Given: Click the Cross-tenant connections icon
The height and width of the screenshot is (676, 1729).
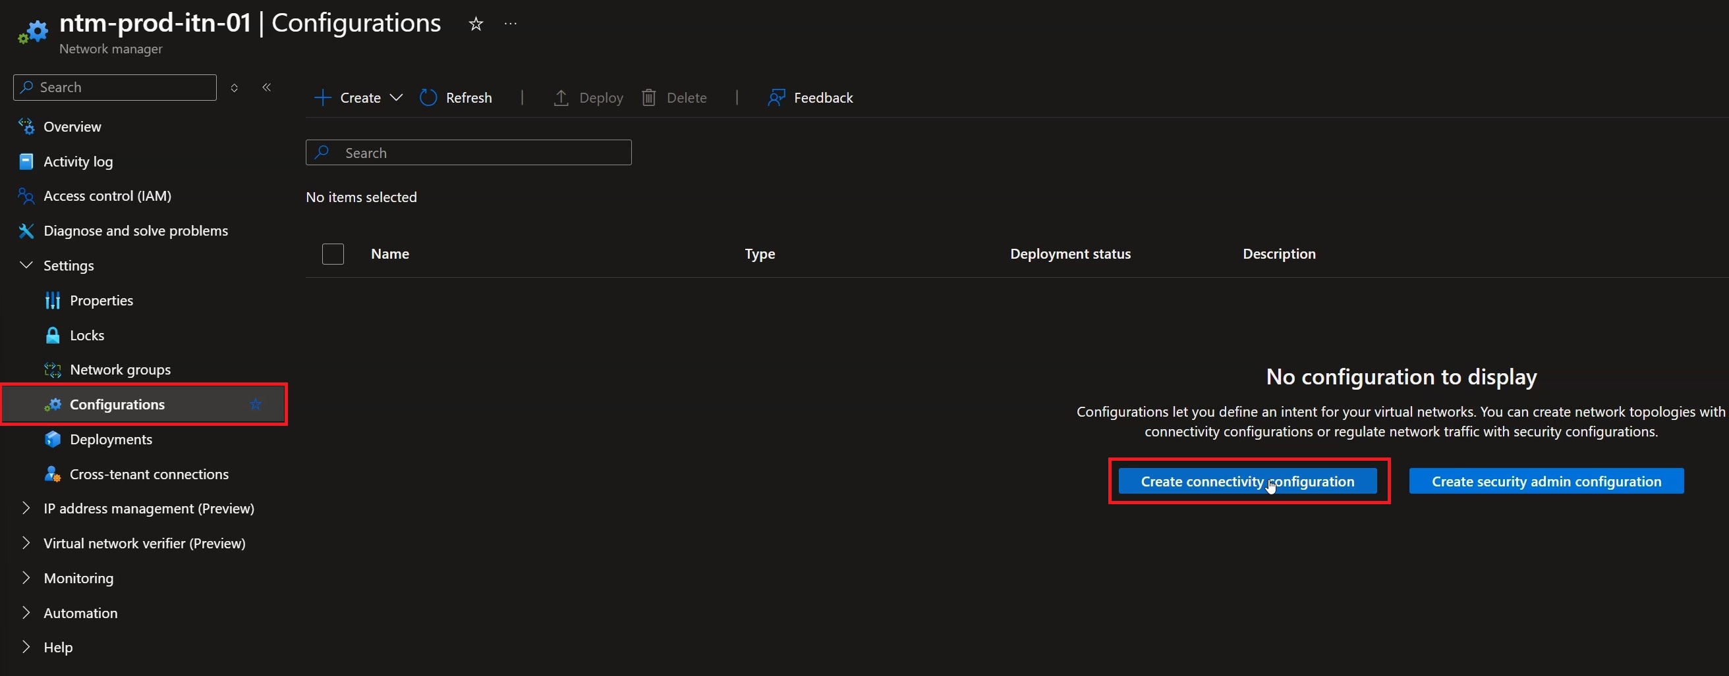Looking at the screenshot, I should (x=52, y=473).
